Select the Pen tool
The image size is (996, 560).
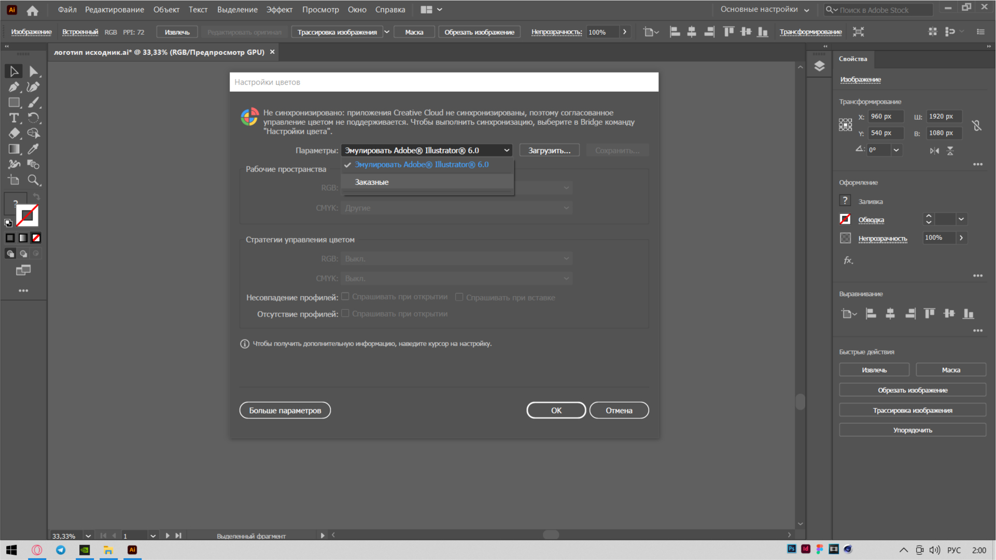(x=14, y=87)
